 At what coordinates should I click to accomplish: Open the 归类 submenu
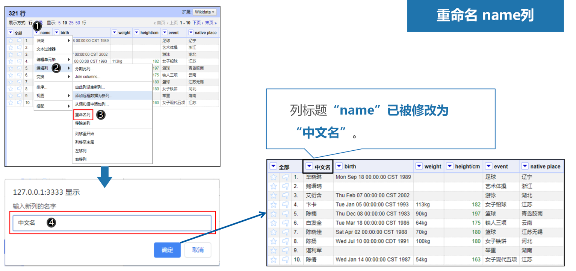[x=53, y=41]
